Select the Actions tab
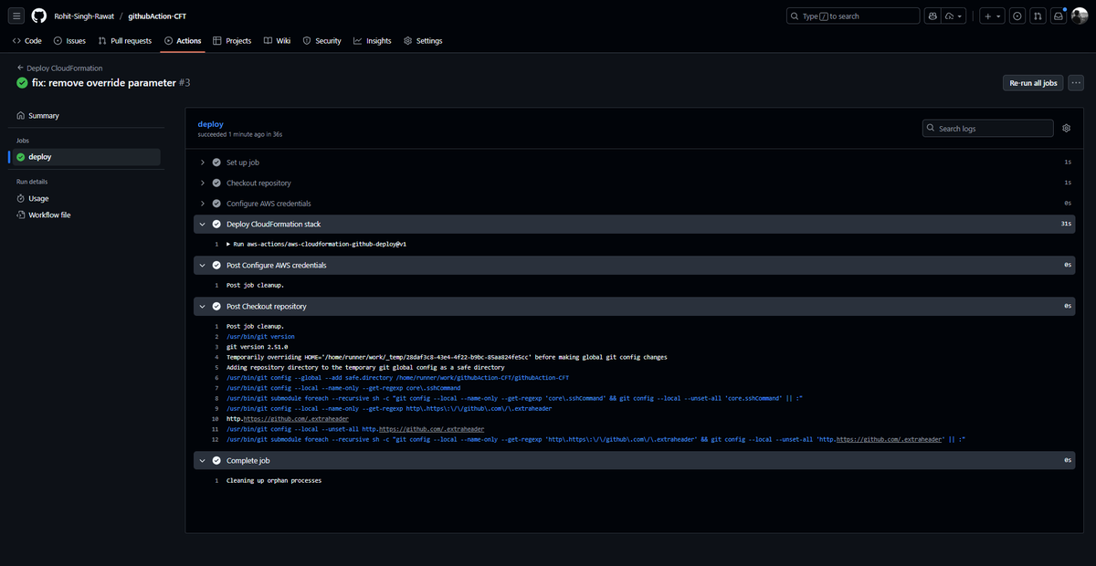 [x=183, y=41]
